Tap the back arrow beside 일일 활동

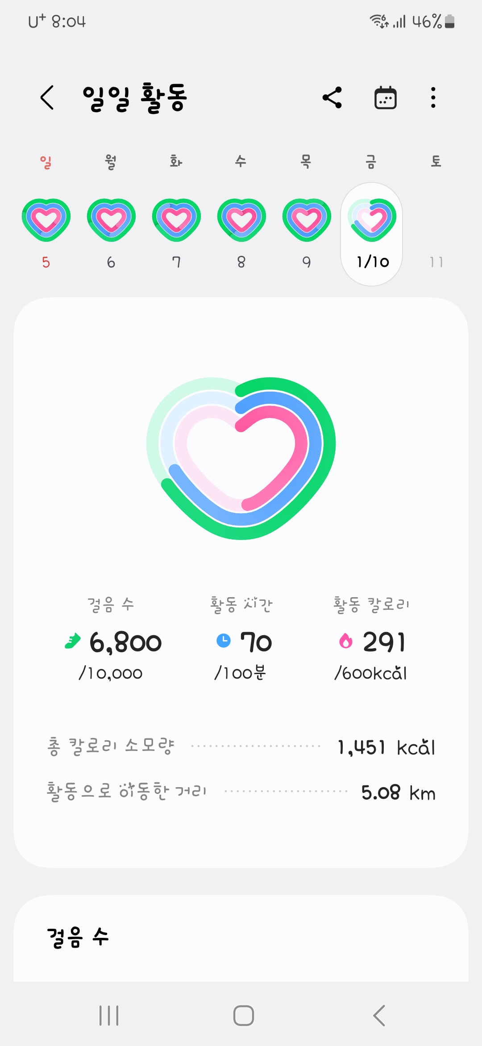[x=47, y=97]
